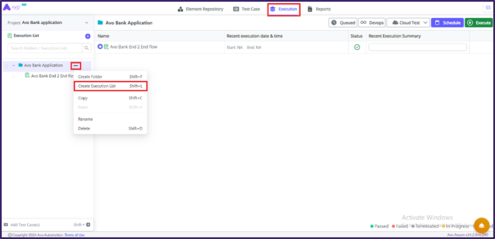Open the SS user profile avatar
This screenshot has height=239, width=495.
tap(487, 8)
